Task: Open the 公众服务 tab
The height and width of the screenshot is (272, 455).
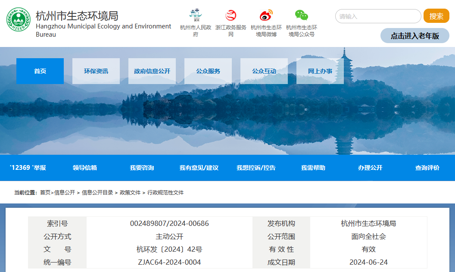Action: pos(208,71)
